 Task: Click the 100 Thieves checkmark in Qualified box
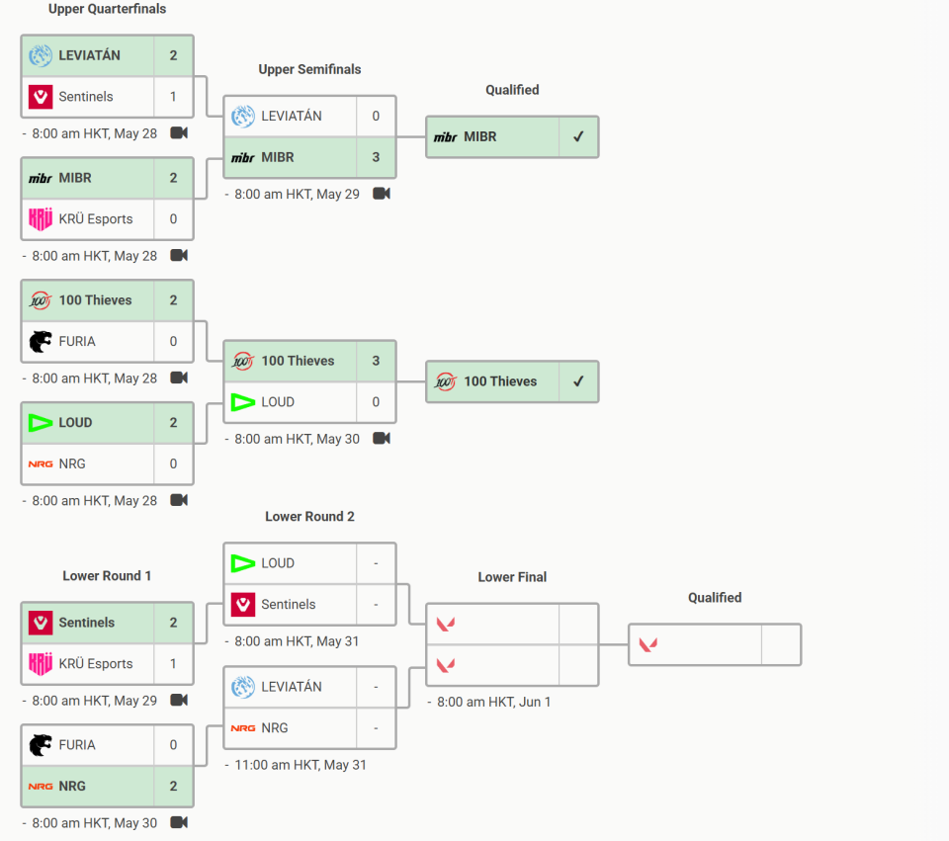coord(578,381)
